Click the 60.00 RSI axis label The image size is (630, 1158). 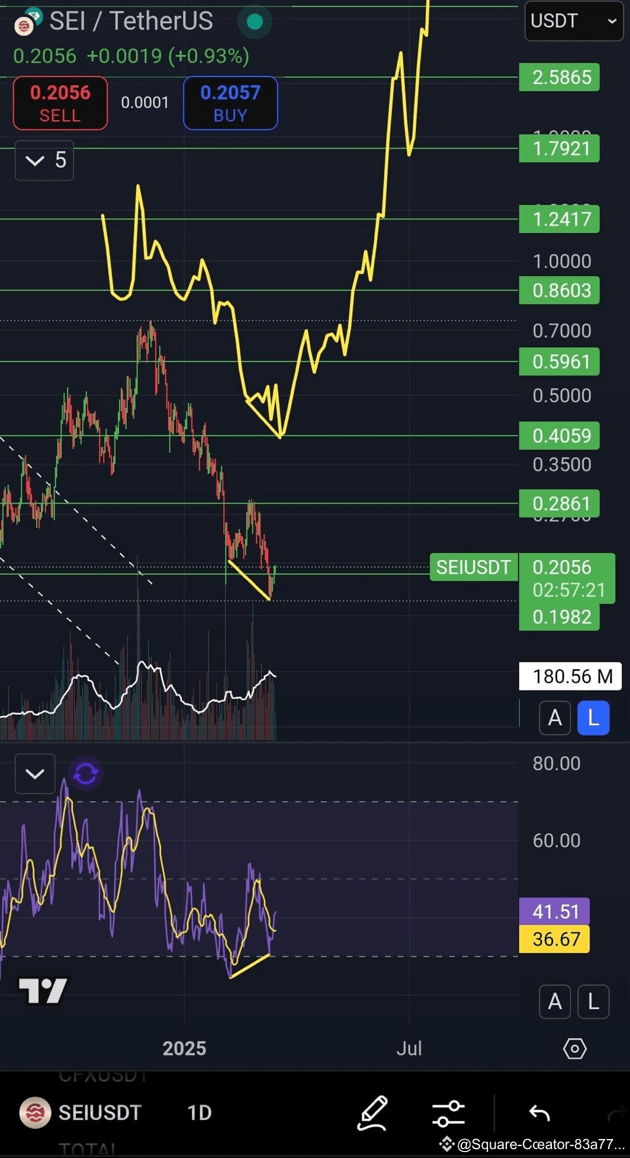[x=557, y=840]
